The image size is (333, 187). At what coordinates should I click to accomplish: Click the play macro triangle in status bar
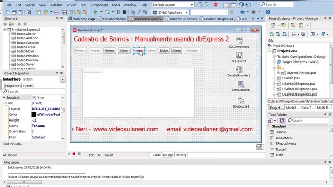69,154
